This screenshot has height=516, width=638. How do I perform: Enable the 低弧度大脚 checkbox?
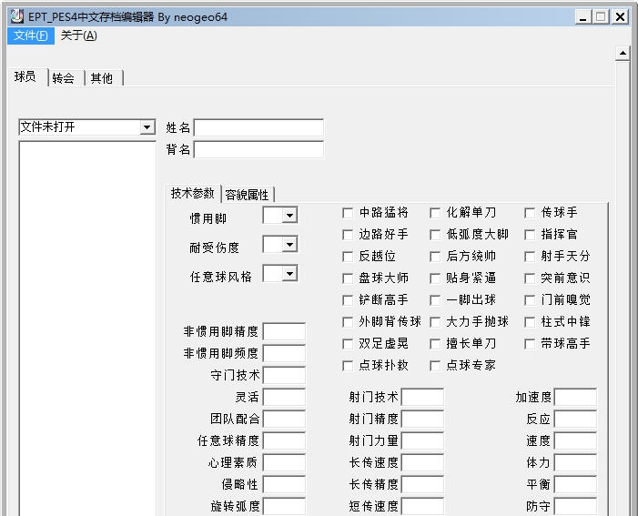click(x=435, y=235)
